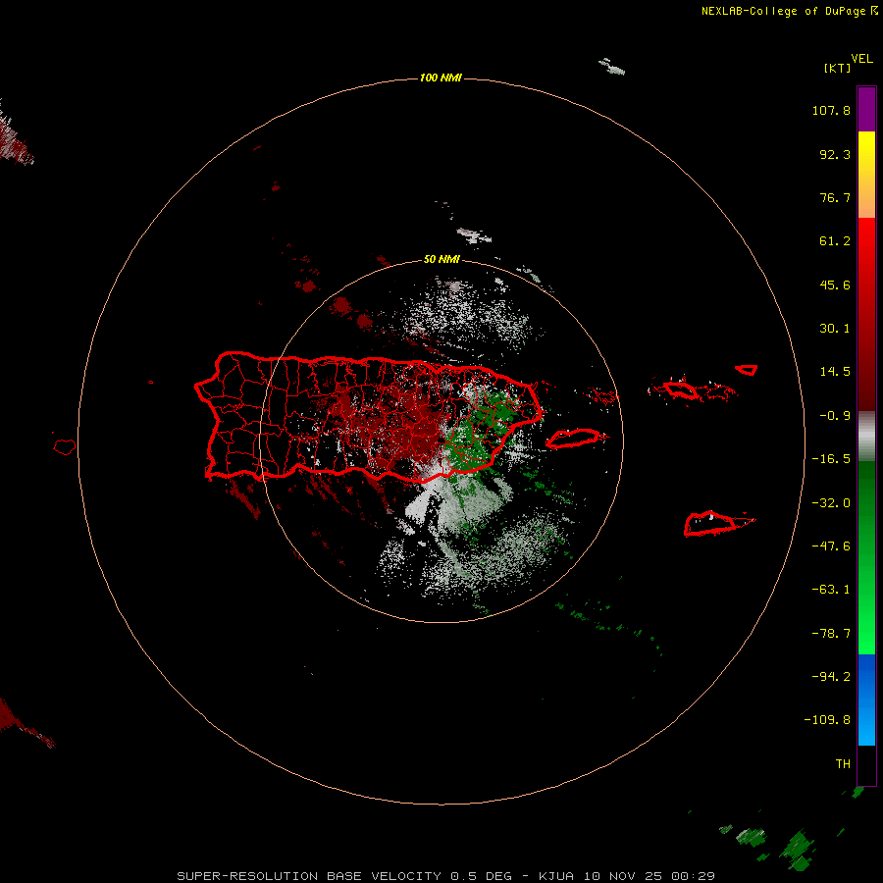This screenshot has width=883, height=883.
Task: Pick the gray near-zero segment of the color bar
Action: click(866, 436)
